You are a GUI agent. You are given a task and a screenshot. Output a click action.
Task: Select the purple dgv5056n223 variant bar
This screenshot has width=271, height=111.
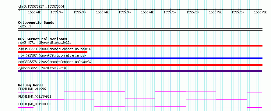(x=140, y=71)
